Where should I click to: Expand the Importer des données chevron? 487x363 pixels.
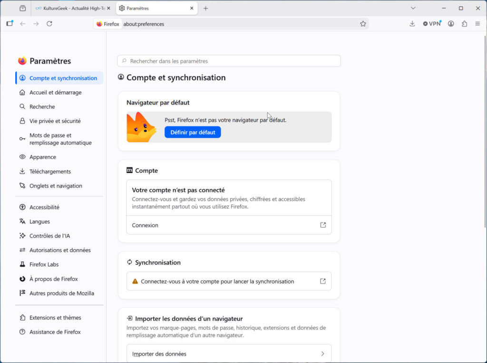[x=323, y=353]
